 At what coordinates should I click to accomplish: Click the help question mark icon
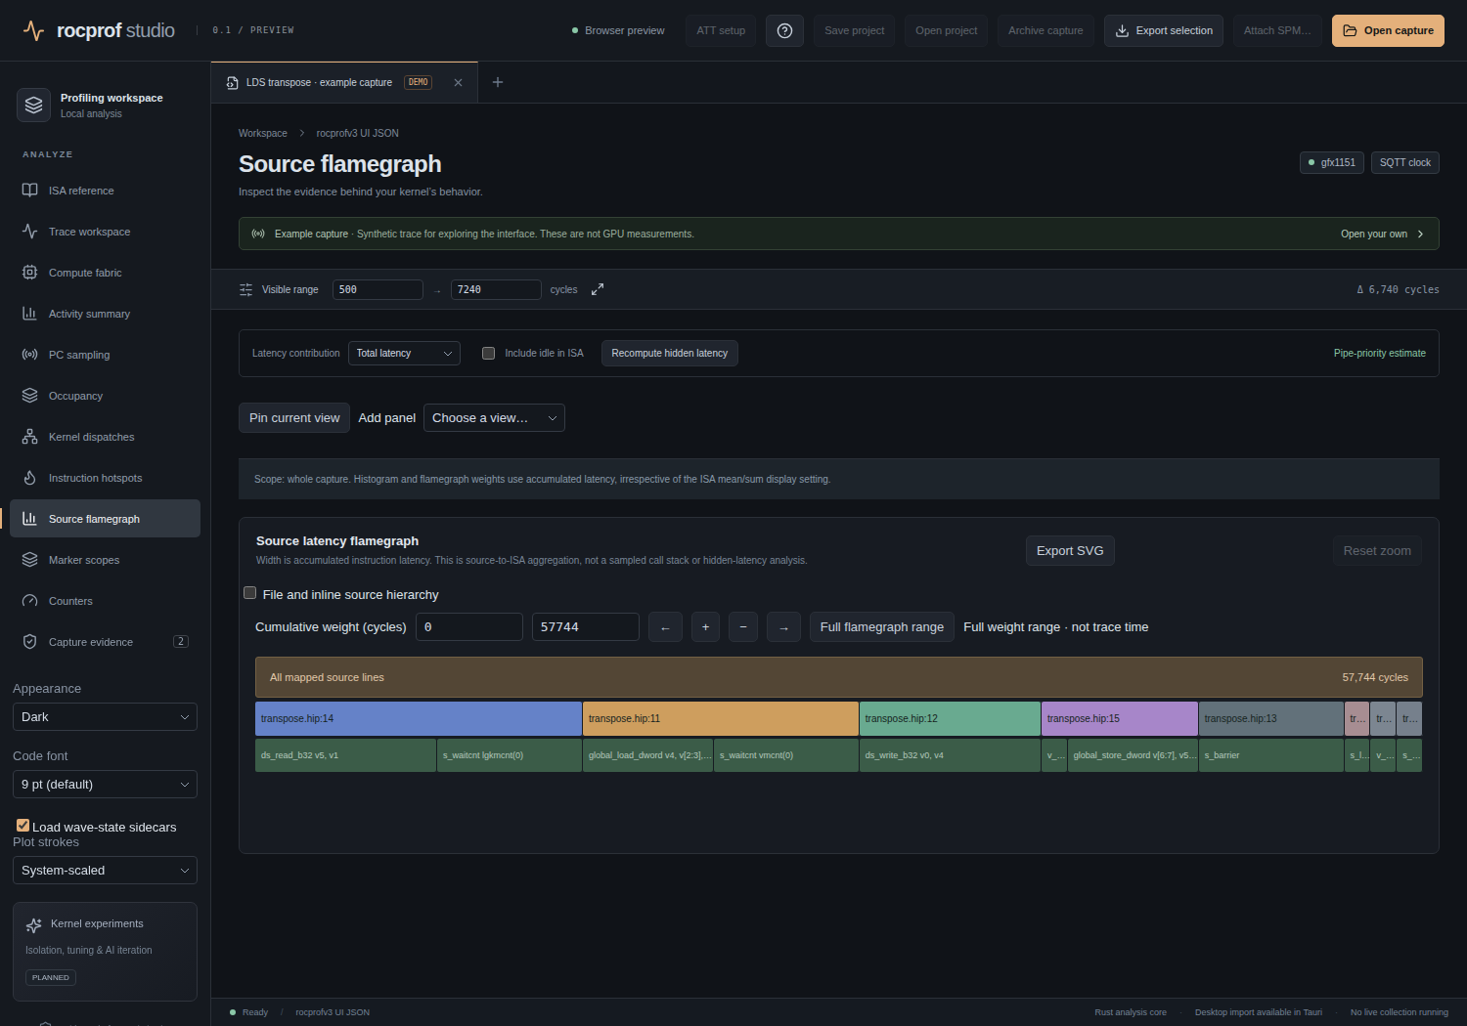point(784,30)
